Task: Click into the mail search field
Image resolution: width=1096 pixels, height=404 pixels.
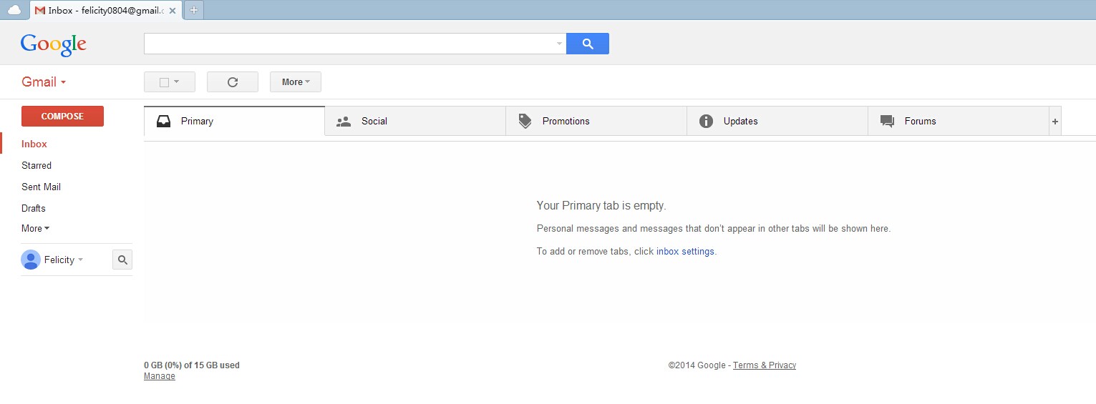Action: coord(349,44)
